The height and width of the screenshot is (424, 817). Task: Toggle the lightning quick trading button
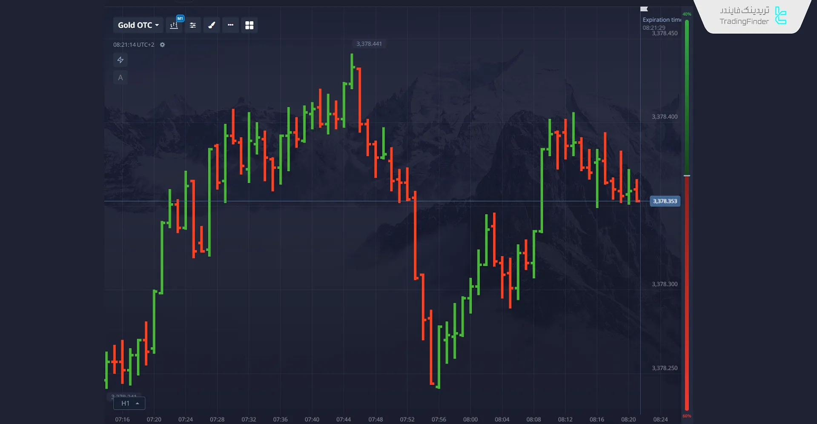tap(120, 60)
